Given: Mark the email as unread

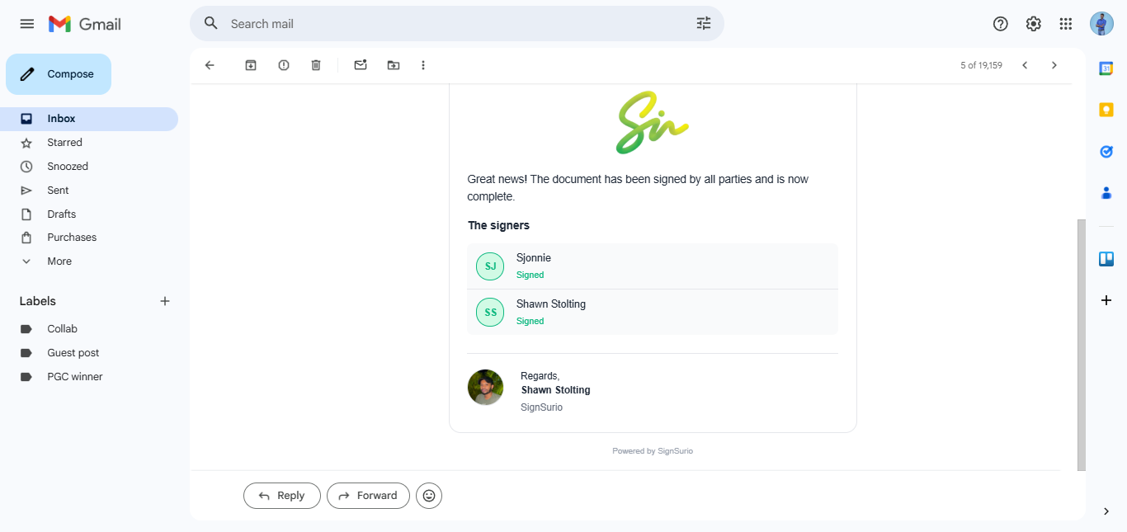Looking at the screenshot, I should pos(361,65).
